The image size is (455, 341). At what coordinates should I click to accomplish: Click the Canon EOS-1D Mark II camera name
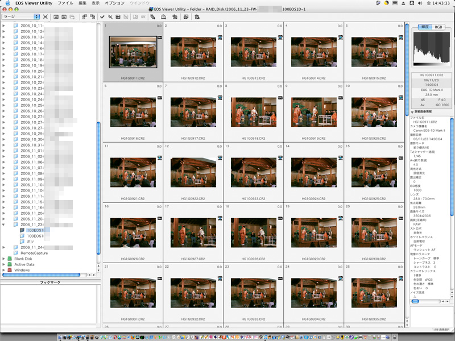pyautogui.click(x=429, y=131)
